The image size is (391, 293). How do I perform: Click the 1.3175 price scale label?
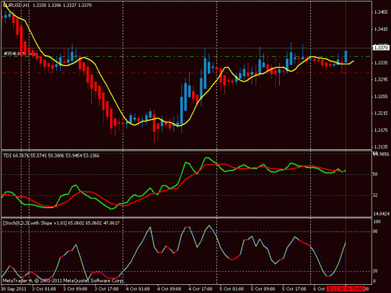coord(381,130)
